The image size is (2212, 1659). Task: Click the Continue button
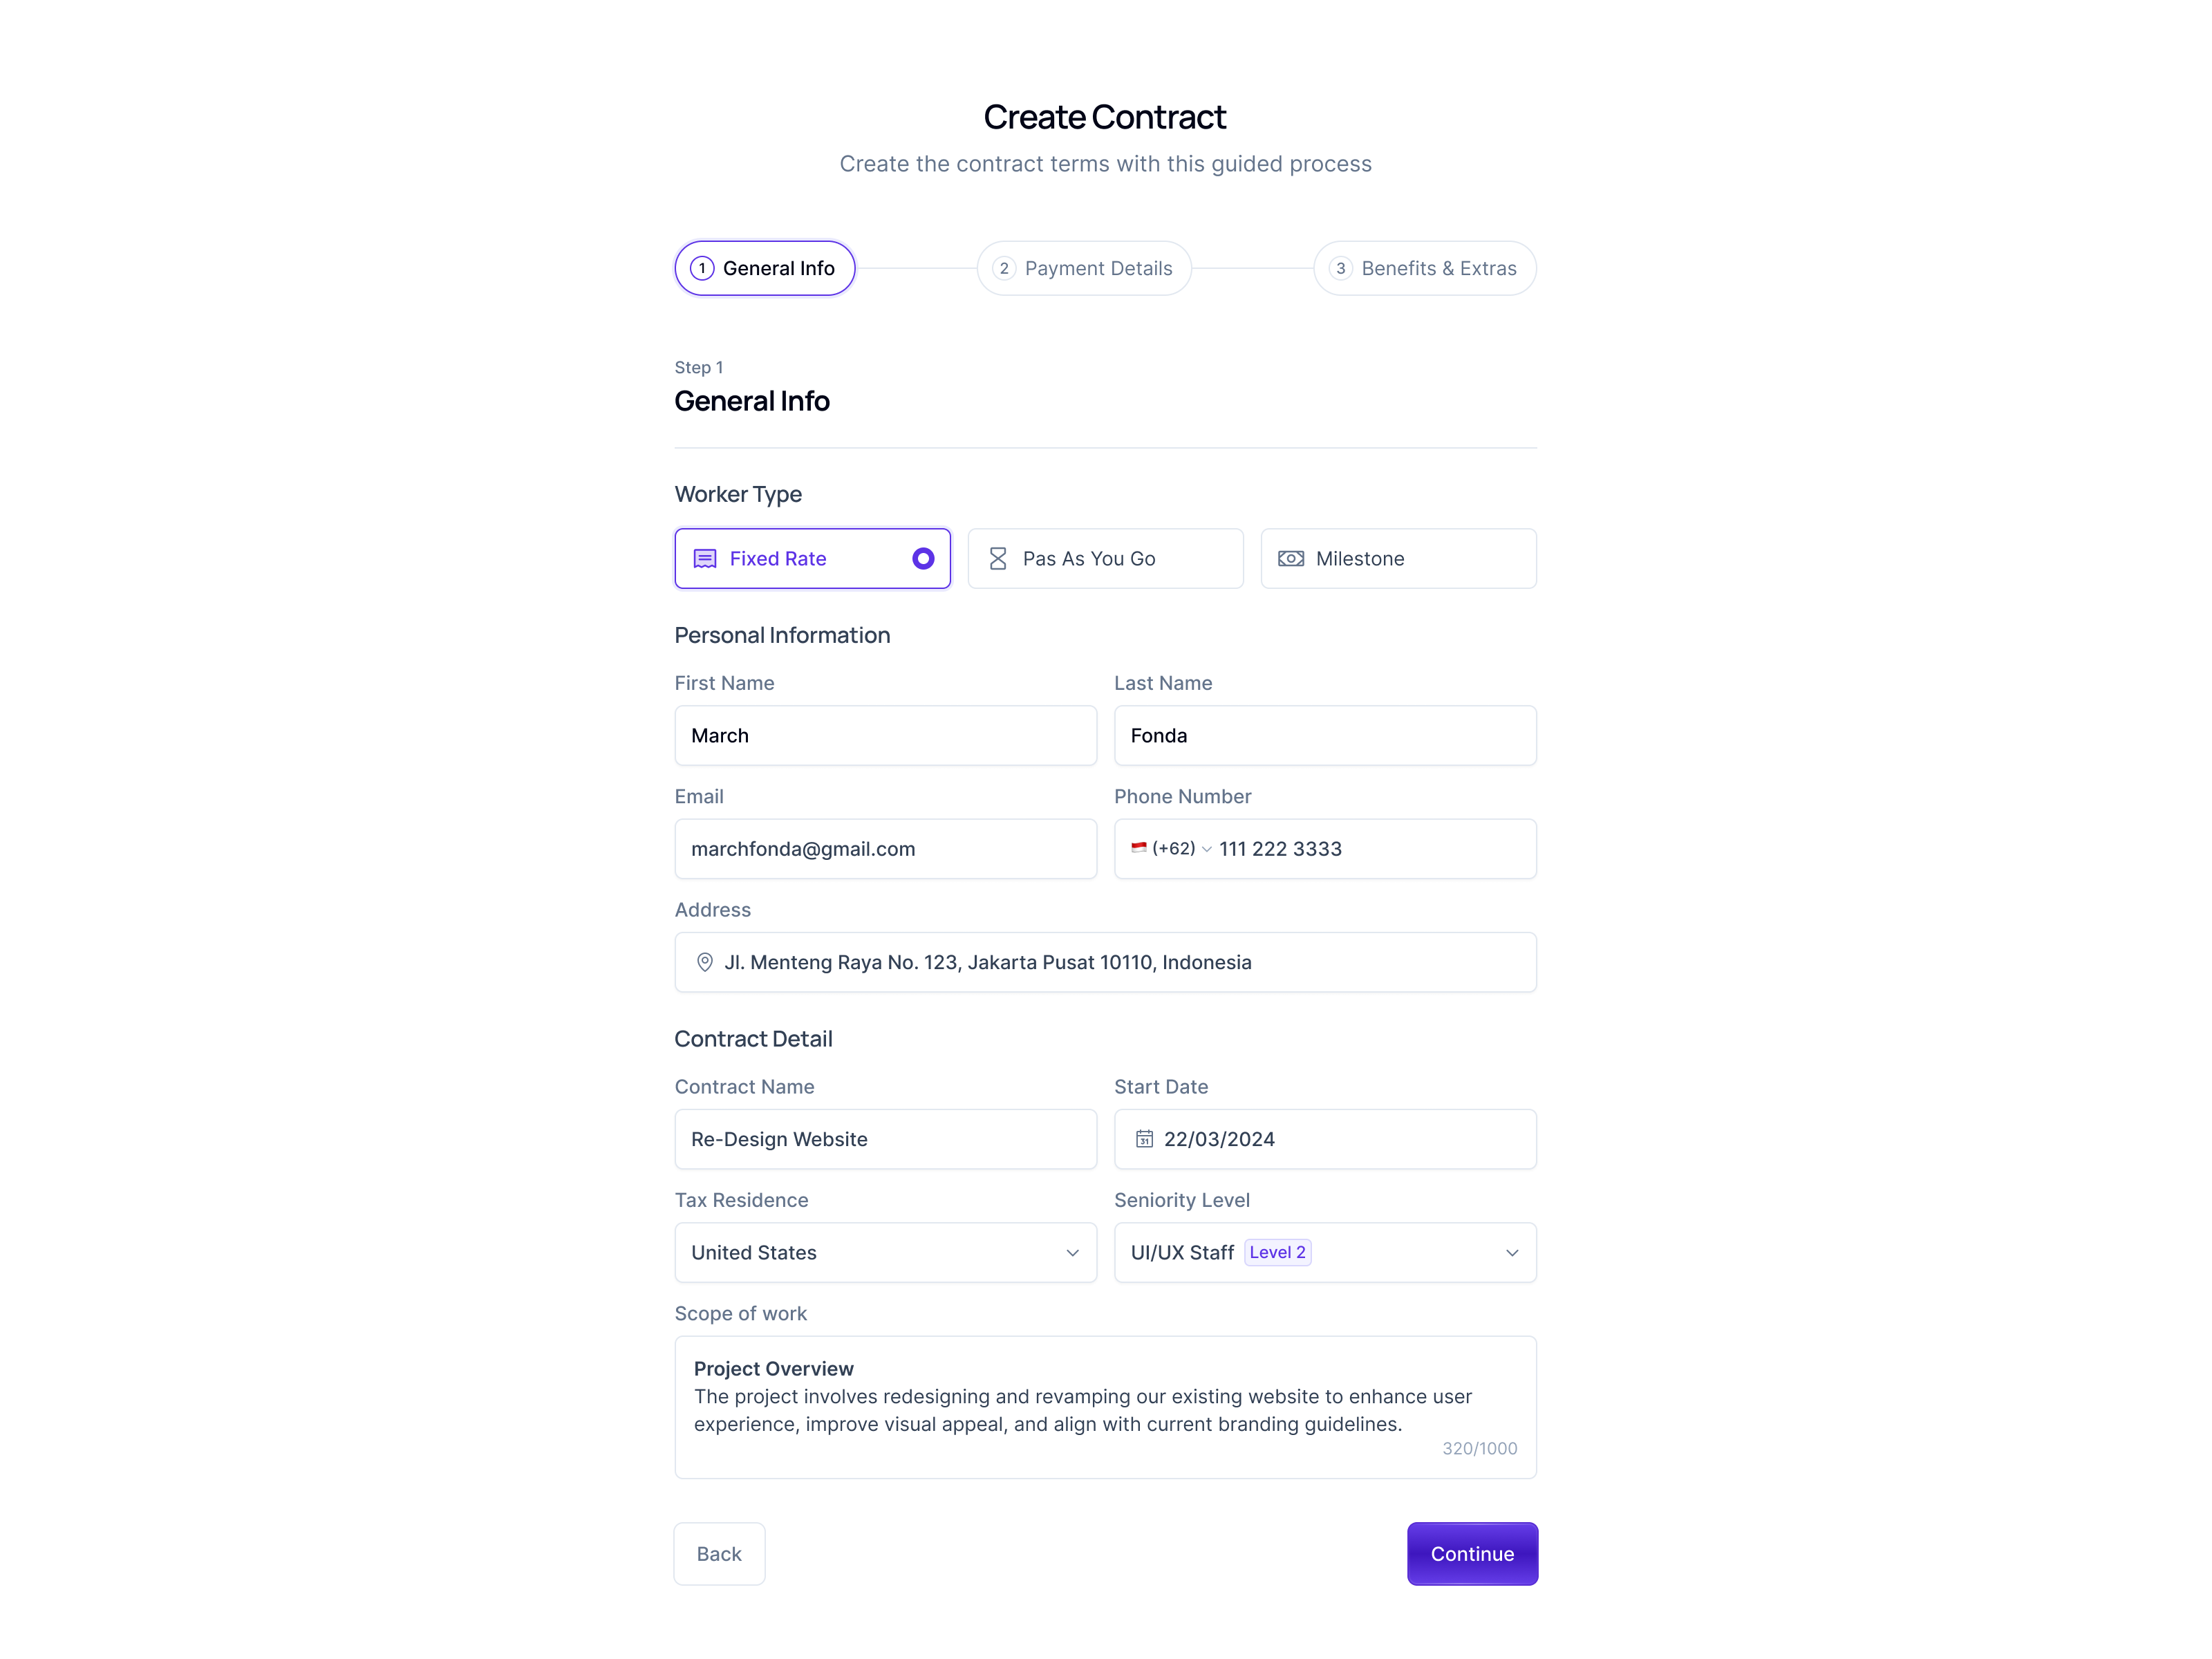(1471, 1553)
